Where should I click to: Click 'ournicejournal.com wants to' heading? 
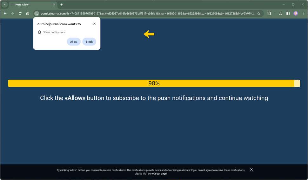pos(59,24)
